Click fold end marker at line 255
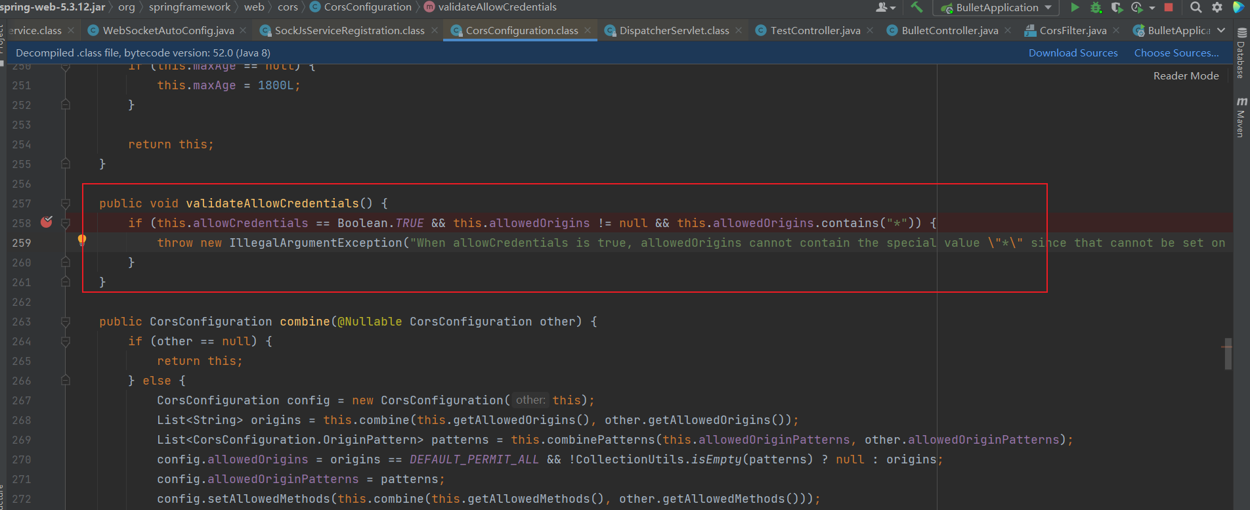Image resolution: width=1250 pixels, height=510 pixels. pos(66,163)
